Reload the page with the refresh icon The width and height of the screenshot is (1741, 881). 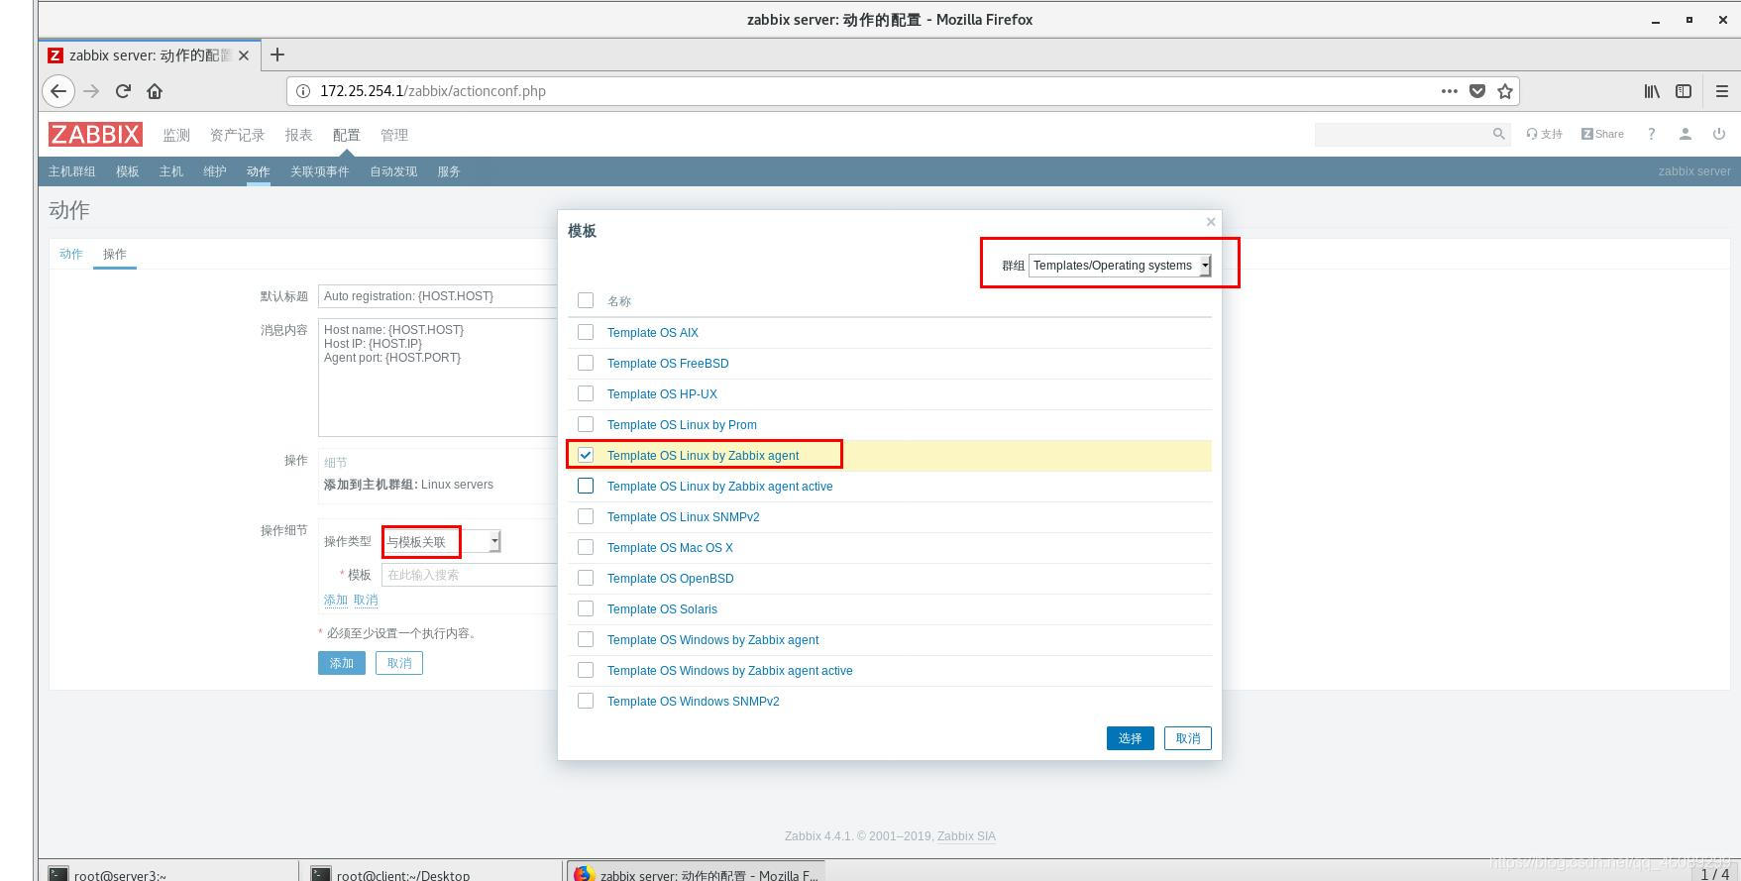pos(123,91)
